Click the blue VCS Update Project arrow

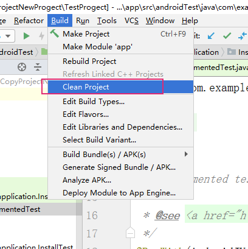pos(211,36)
